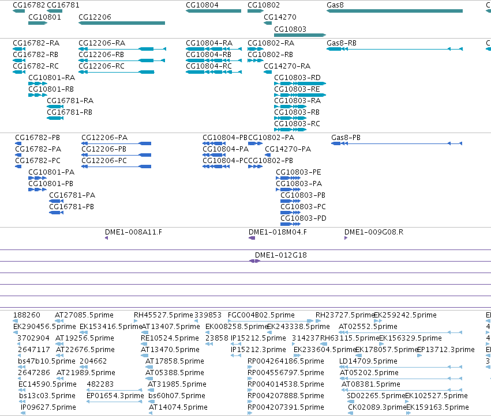Click the CG16781-RB transcript label
This screenshot has height=416, width=491.
[x=69, y=112]
